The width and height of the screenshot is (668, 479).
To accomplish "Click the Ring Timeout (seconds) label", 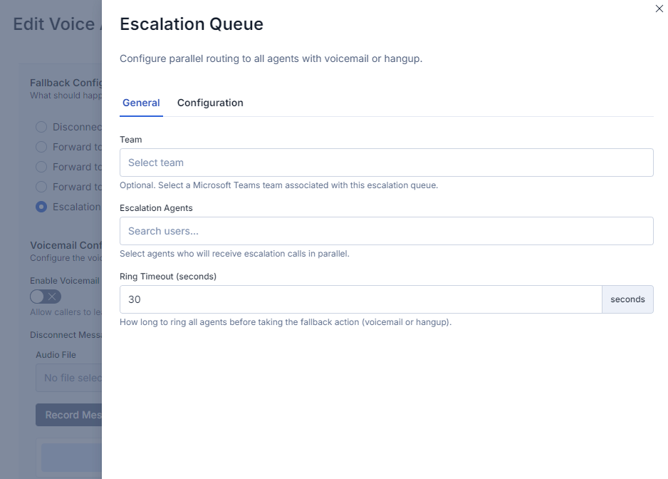I will click(x=168, y=277).
